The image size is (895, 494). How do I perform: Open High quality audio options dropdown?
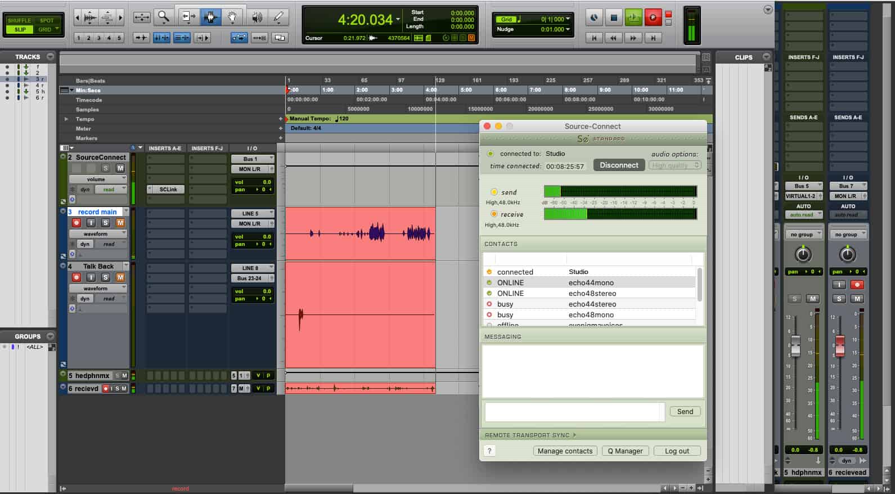tap(675, 165)
